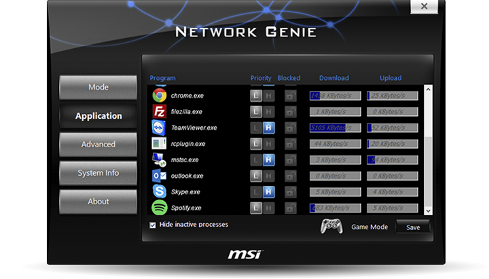Set TeamViewer.exe priority to Low
This screenshot has height=279, width=489.
pos(256,128)
